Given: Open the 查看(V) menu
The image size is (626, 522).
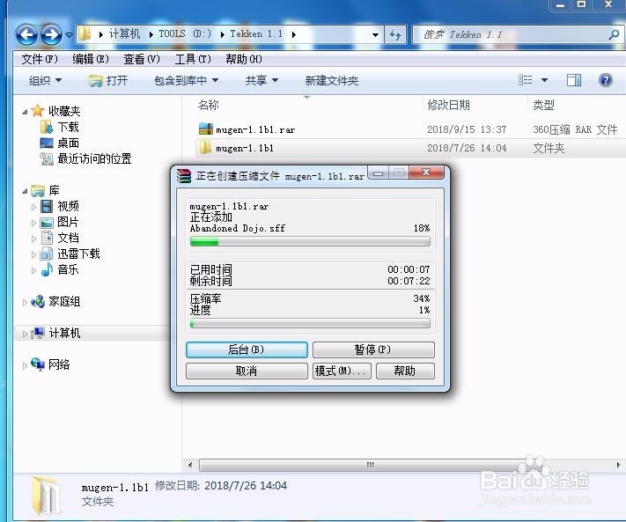Looking at the screenshot, I should (142, 60).
